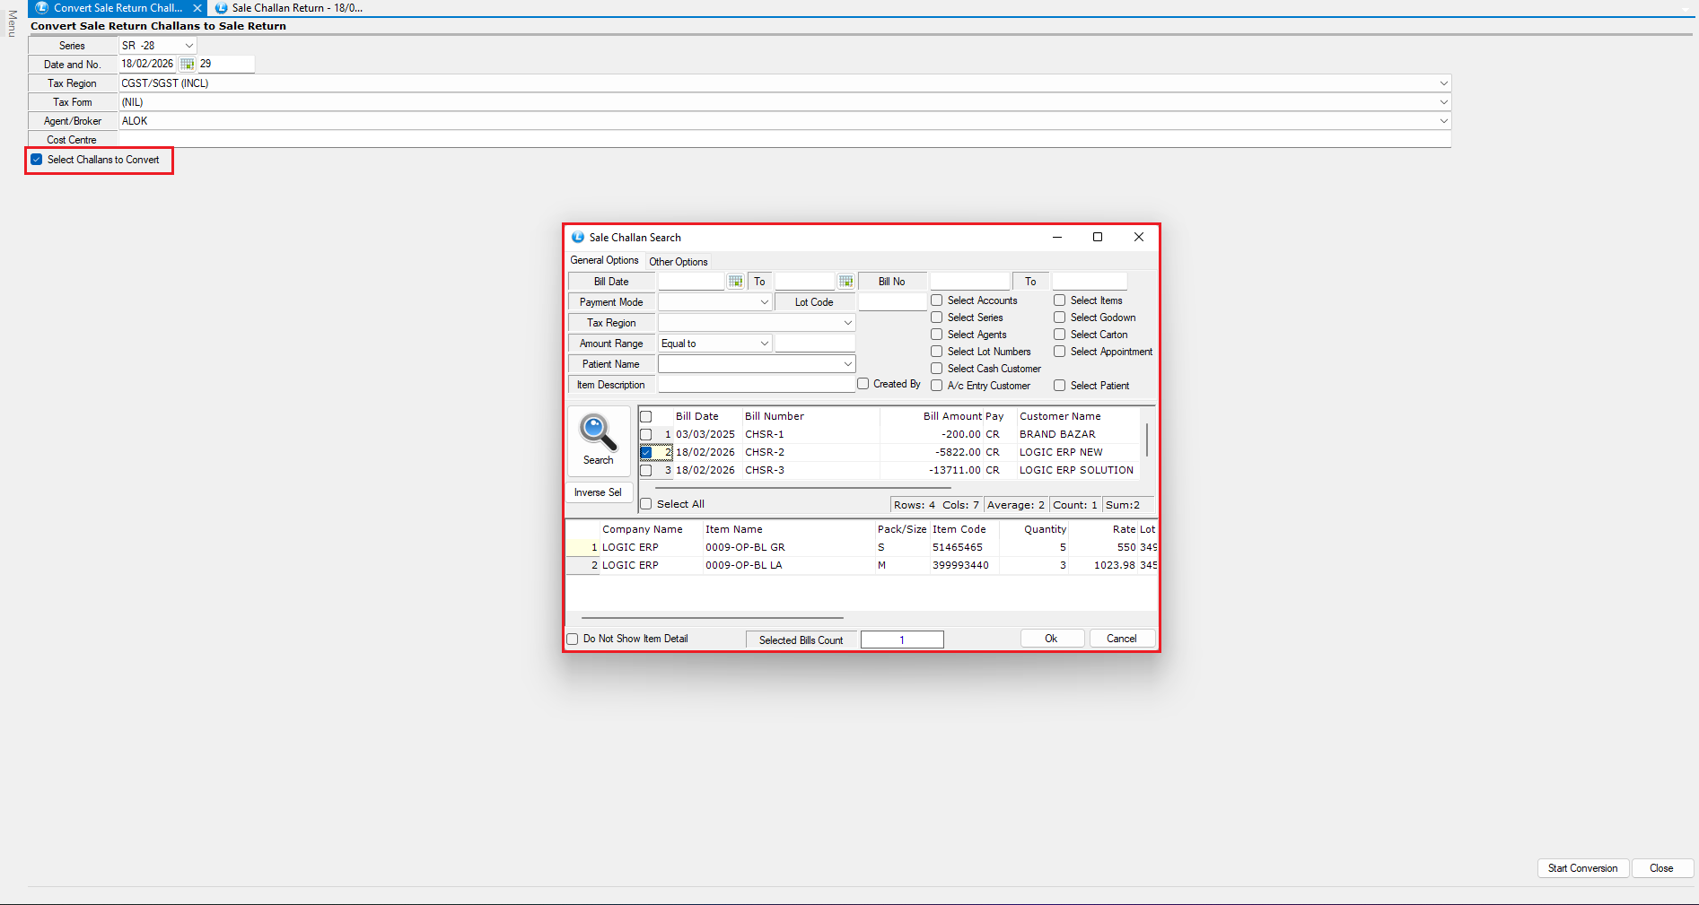Click the Item Description input field
1699x905 pixels.
[756, 385]
